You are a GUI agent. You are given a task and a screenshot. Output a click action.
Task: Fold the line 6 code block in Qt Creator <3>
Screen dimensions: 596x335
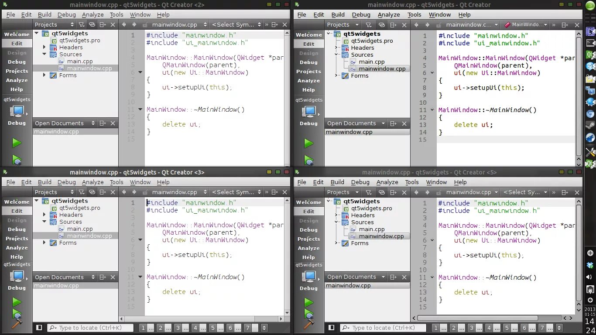[140, 240]
